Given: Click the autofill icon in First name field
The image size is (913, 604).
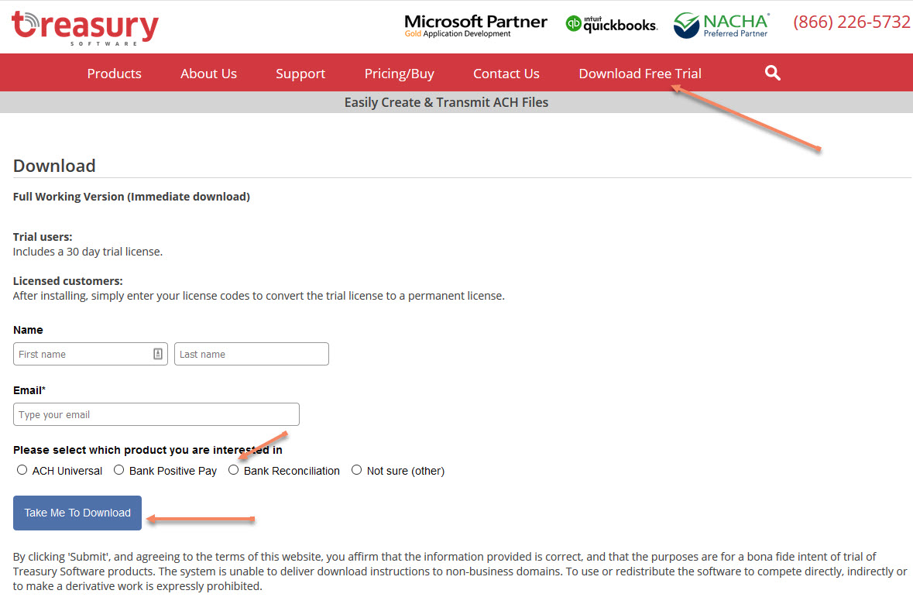Looking at the screenshot, I should click(158, 354).
